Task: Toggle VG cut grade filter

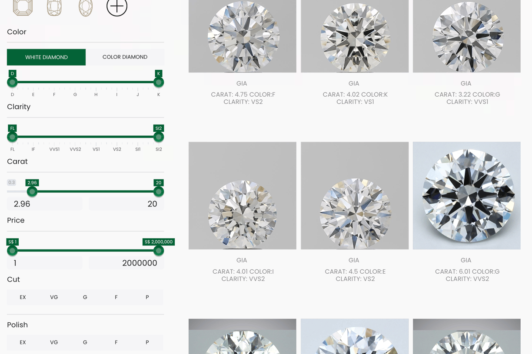Action: point(54,297)
